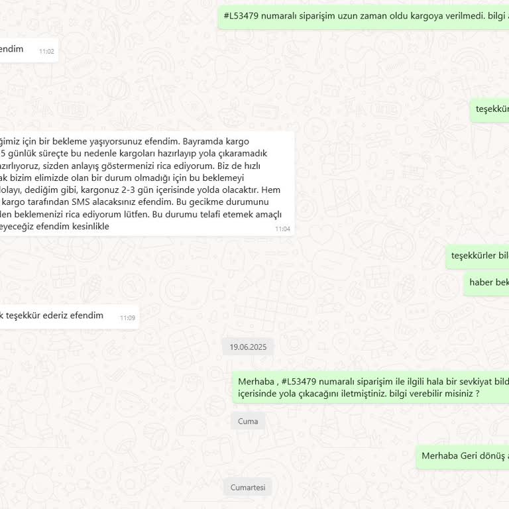Click the #L53479 order number in top message
Image resolution: width=509 pixels, height=509 pixels.
coord(241,16)
